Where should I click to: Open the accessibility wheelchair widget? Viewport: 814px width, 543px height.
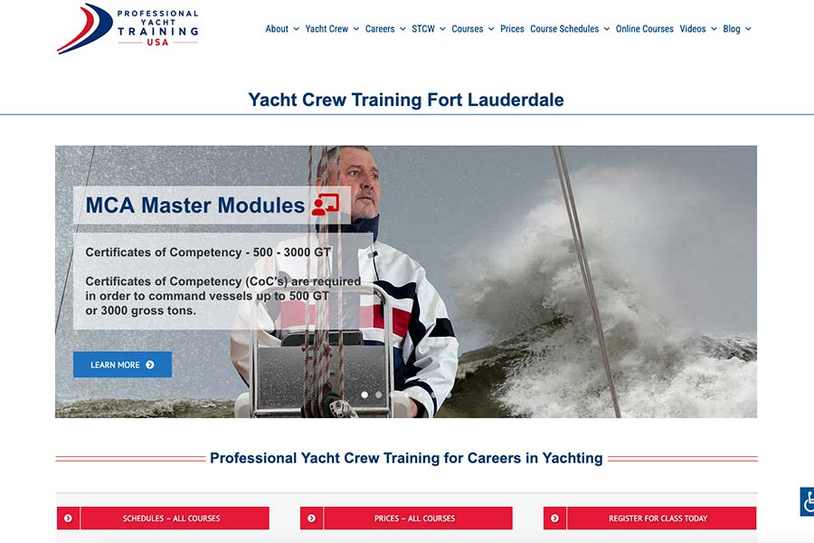pos(807,501)
